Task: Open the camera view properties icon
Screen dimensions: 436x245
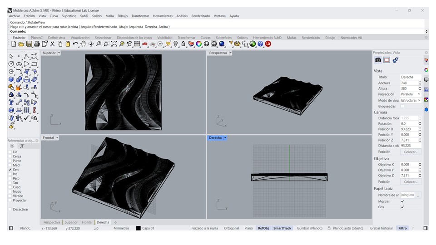Action: (x=378, y=60)
